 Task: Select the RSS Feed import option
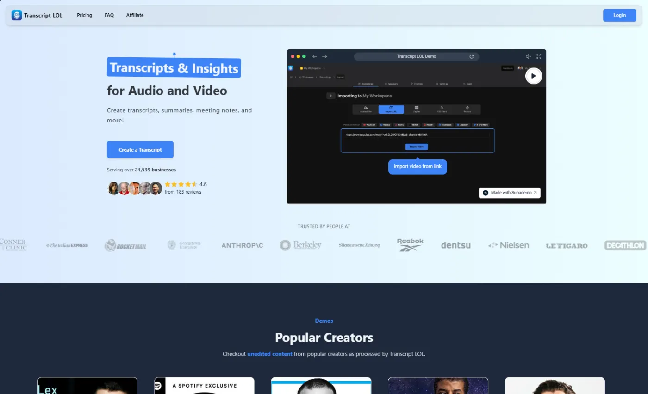click(x=442, y=109)
